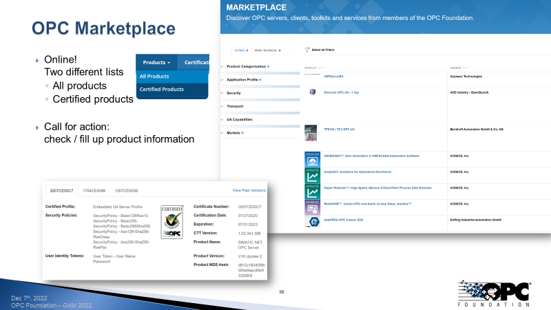Screen dimensions: 551x310
Task: Click the SIMATIC NET OPC Server product name
Action: [x=250, y=245]
